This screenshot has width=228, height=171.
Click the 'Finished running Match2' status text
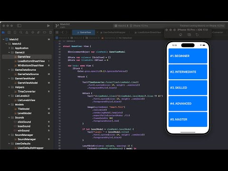tap(202, 26)
